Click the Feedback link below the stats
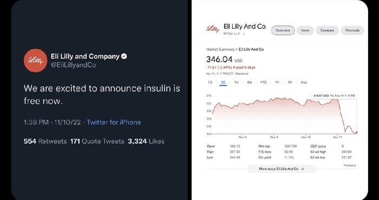 350,165
